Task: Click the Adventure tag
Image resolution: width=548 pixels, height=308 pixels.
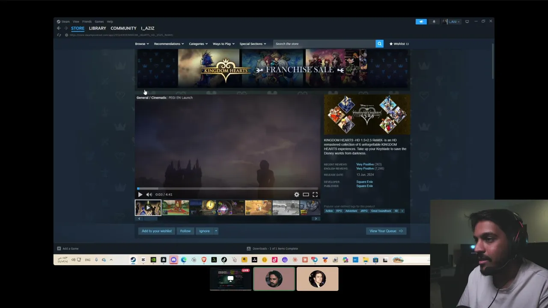Action: 351,211
